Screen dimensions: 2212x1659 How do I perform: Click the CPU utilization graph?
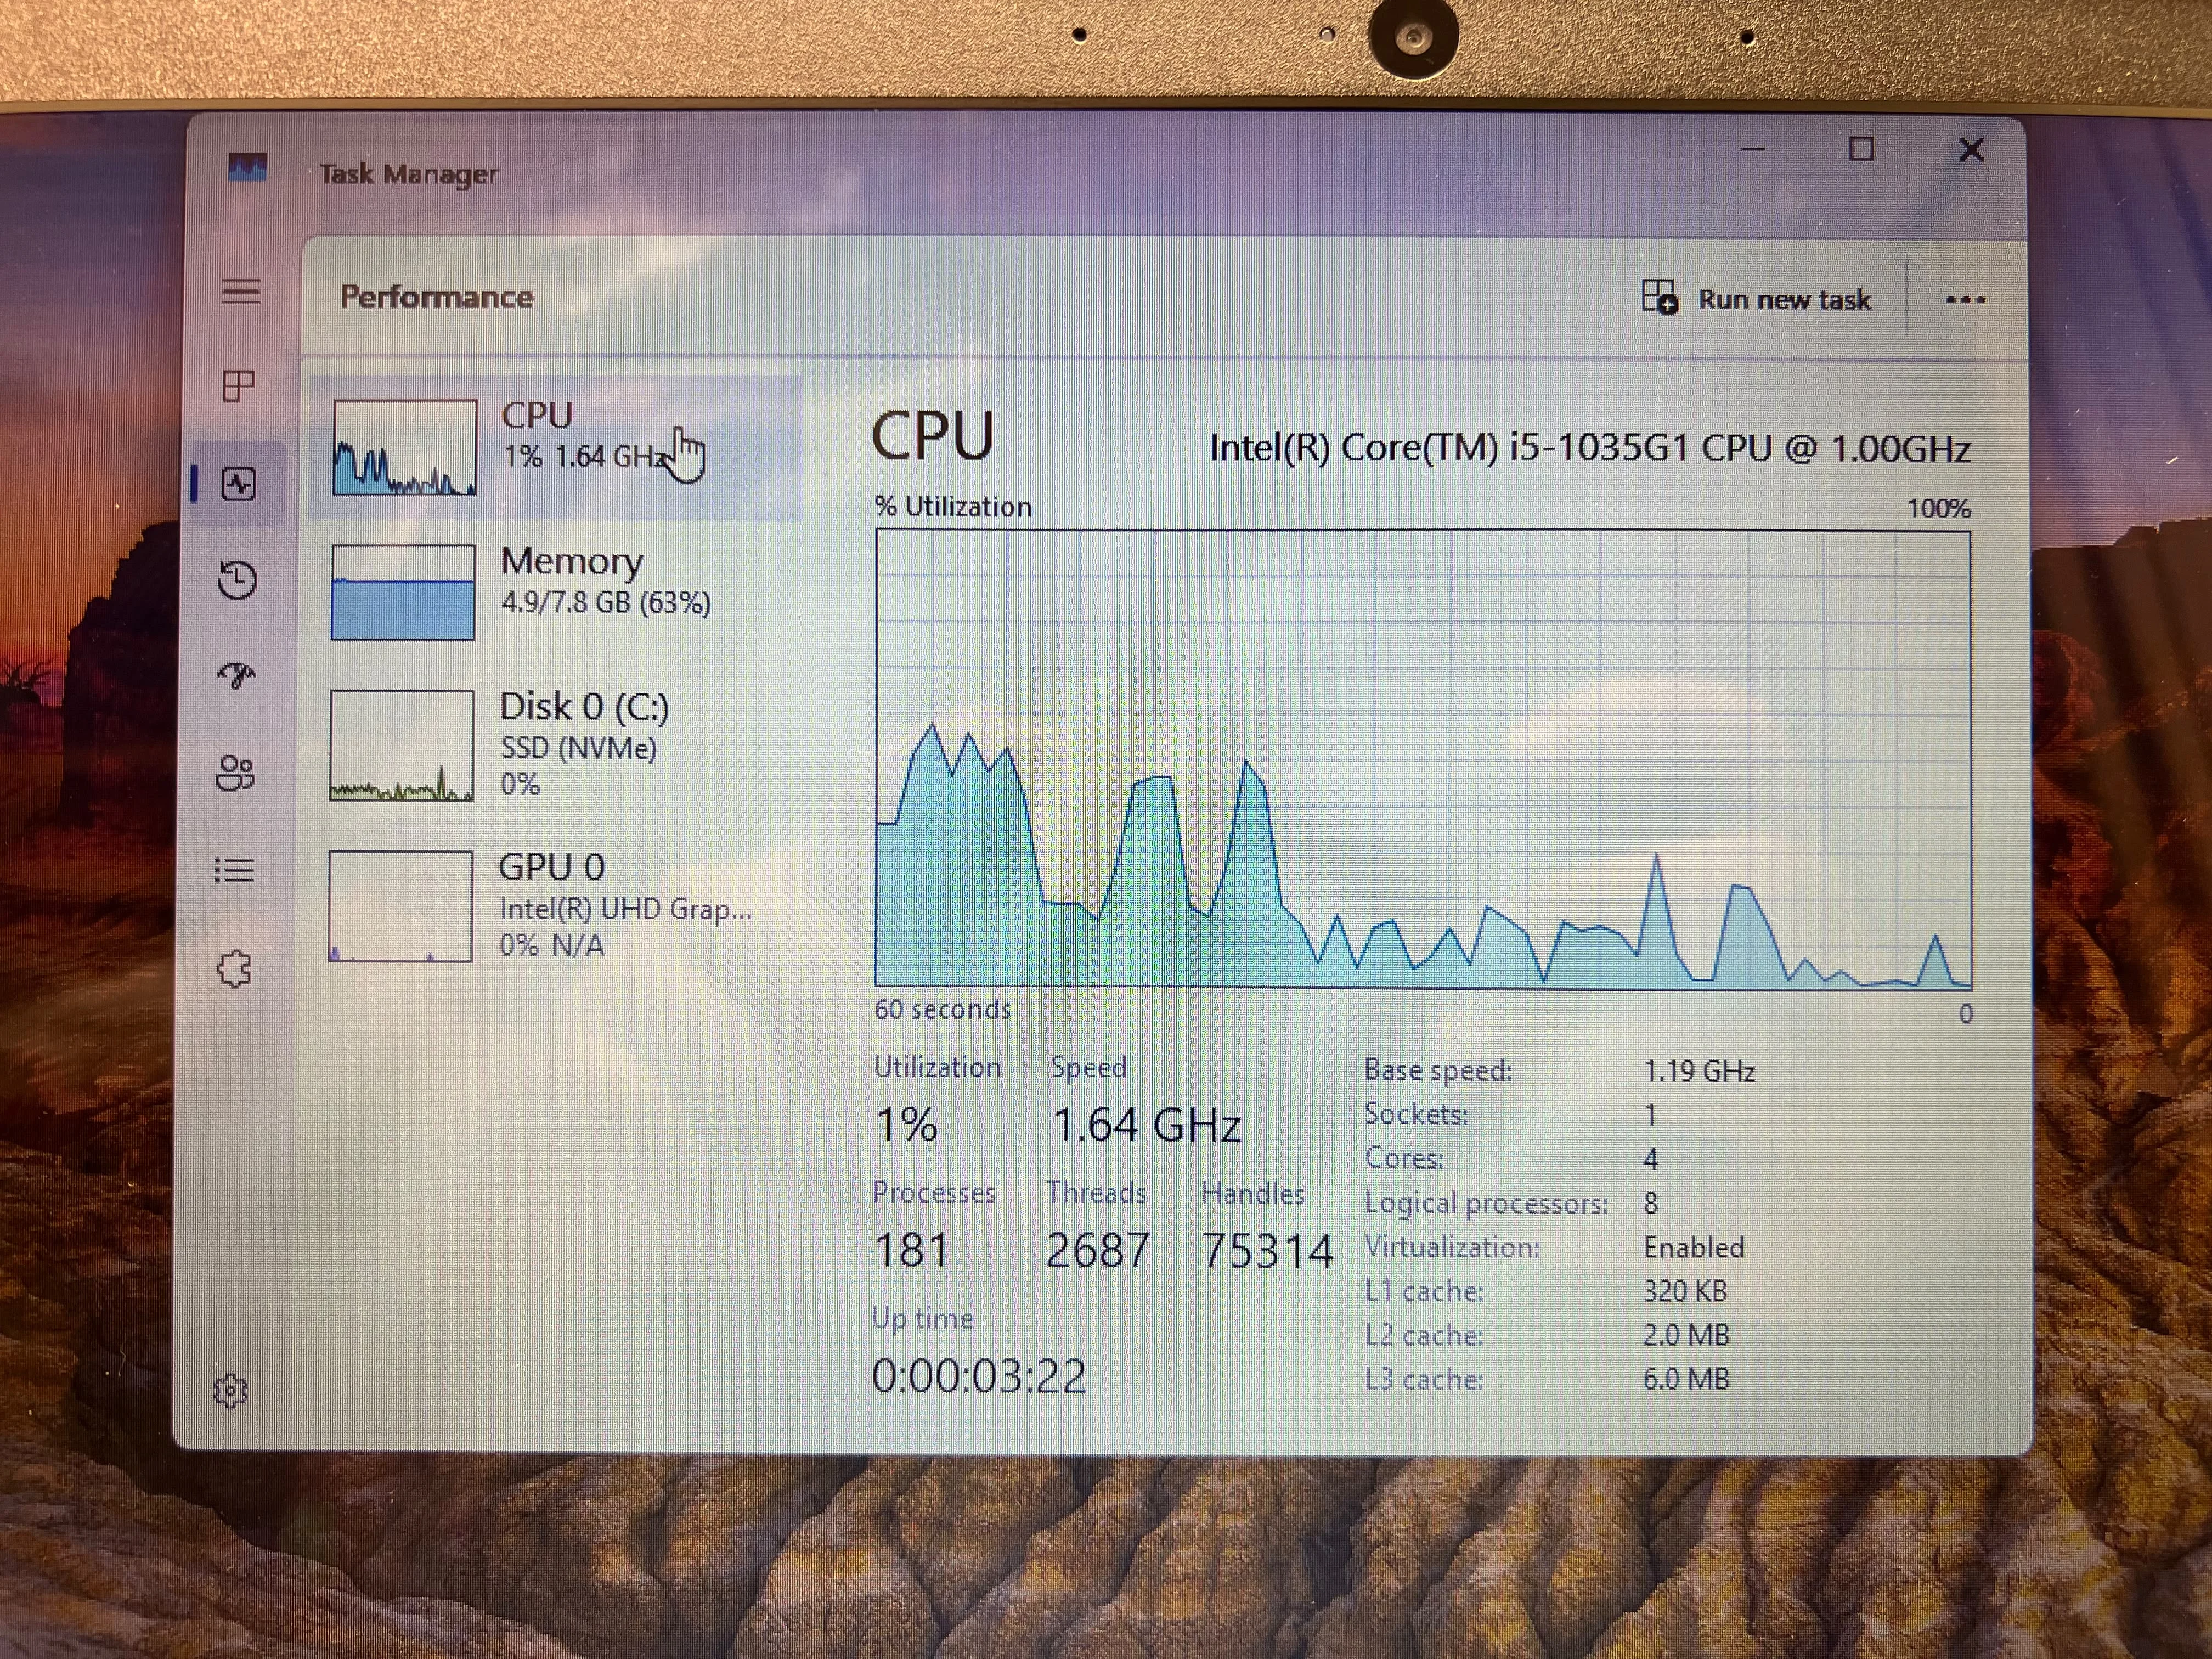pos(1423,759)
